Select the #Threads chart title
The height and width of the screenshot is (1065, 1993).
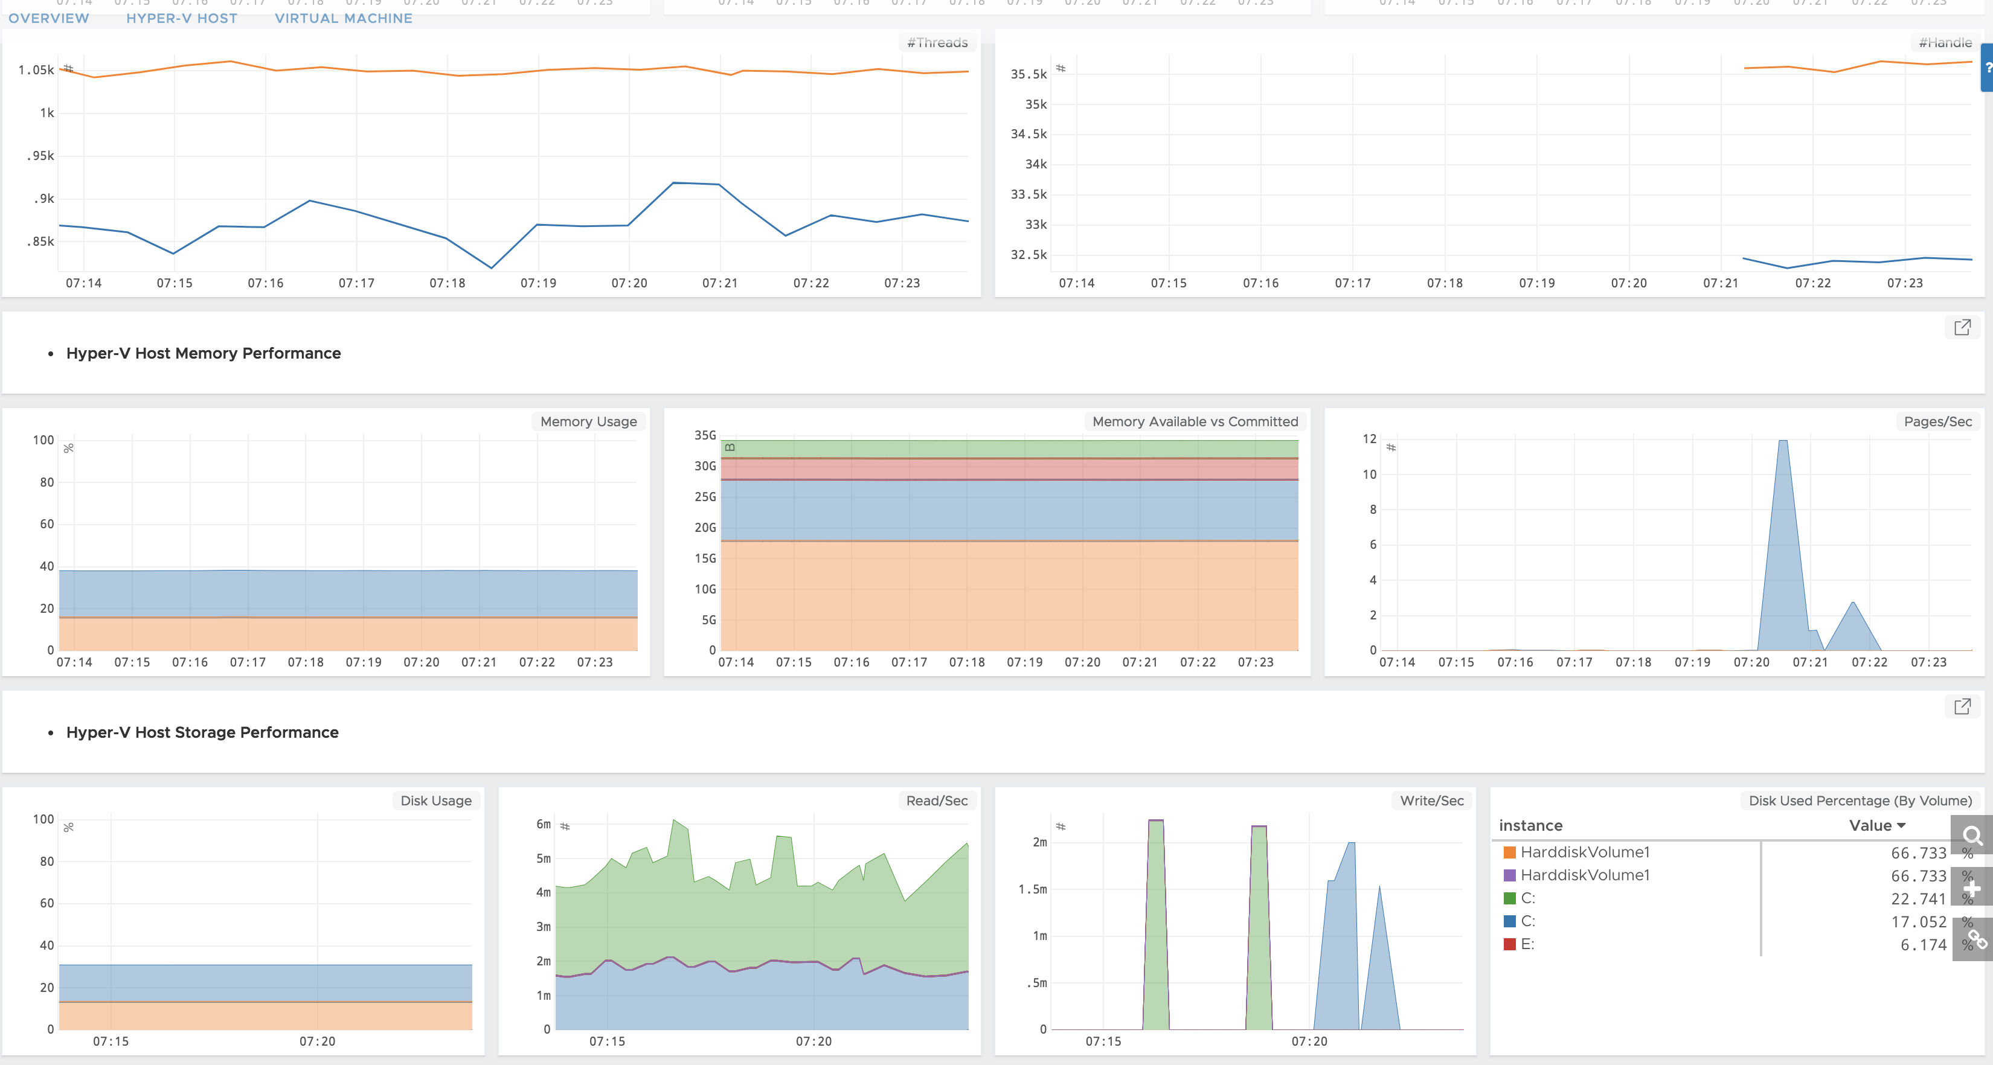(937, 42)
